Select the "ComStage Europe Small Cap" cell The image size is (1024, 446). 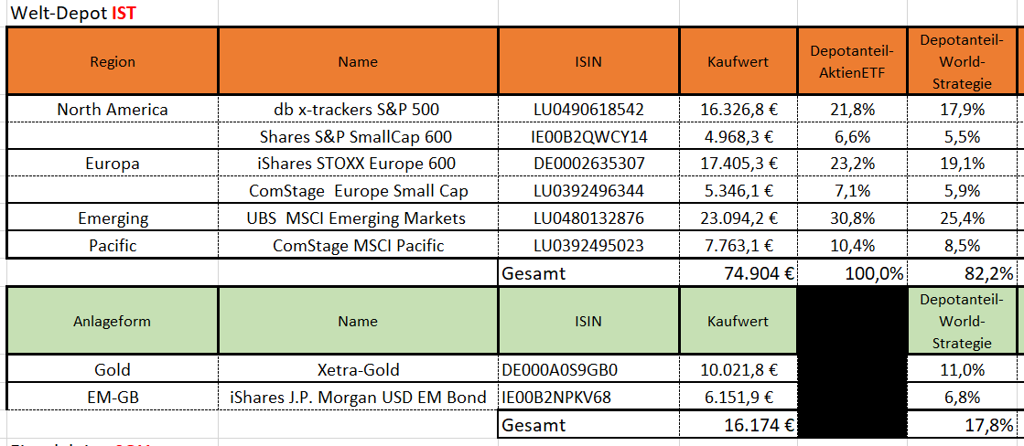pos(357,191)
